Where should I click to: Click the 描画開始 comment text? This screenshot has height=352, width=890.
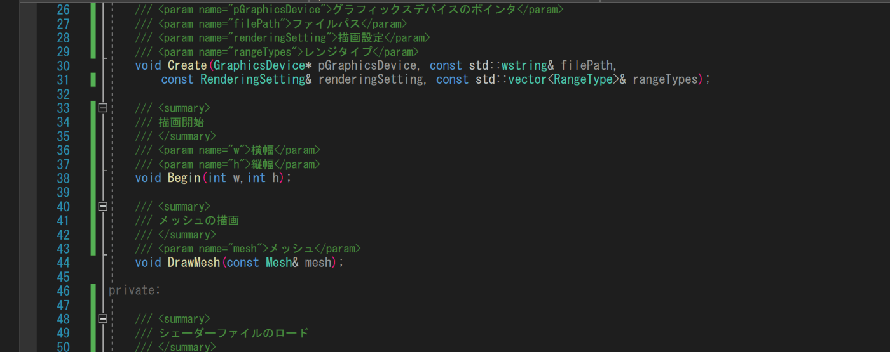181,122
